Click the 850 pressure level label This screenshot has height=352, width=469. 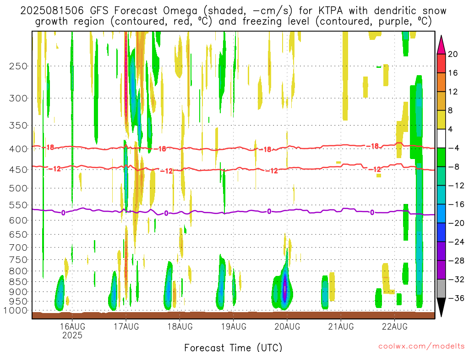tap(18, 282)
